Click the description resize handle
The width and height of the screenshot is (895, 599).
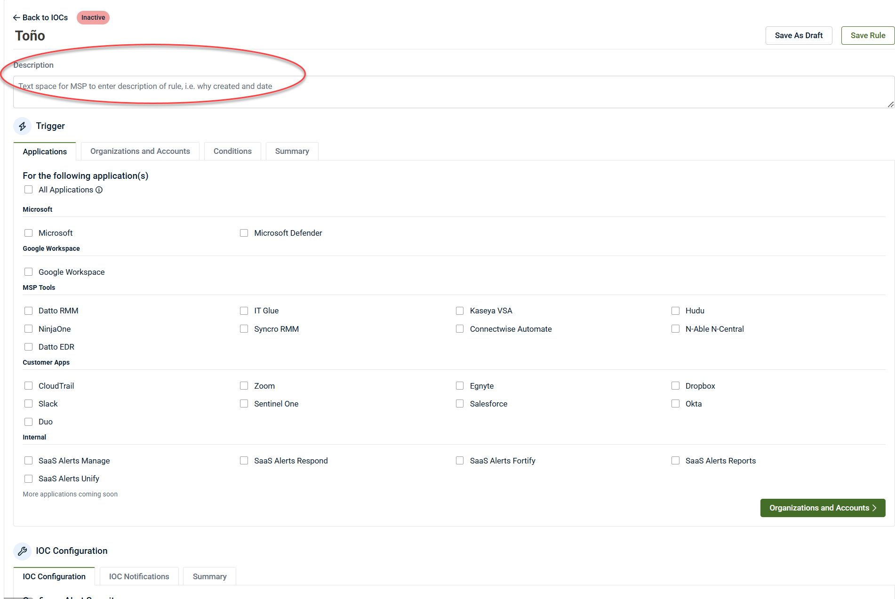point(890,104)
